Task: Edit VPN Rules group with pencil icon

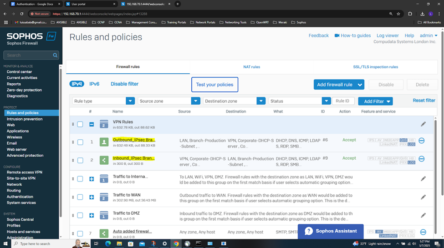Action: (423, 124)
